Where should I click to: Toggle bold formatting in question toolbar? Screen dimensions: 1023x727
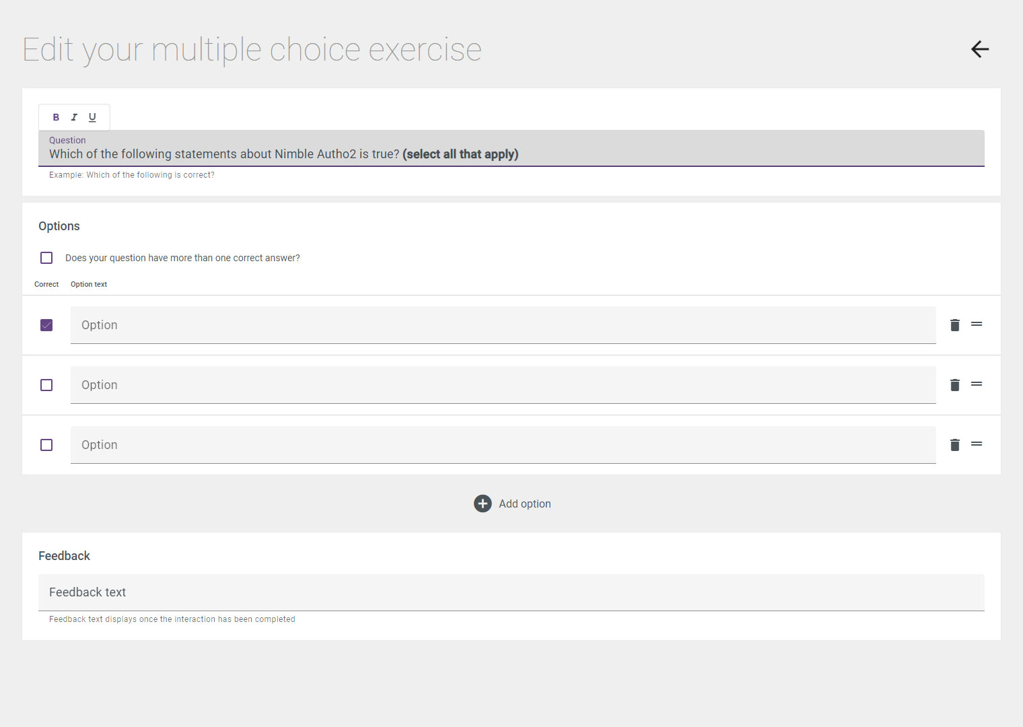[56, 117]
